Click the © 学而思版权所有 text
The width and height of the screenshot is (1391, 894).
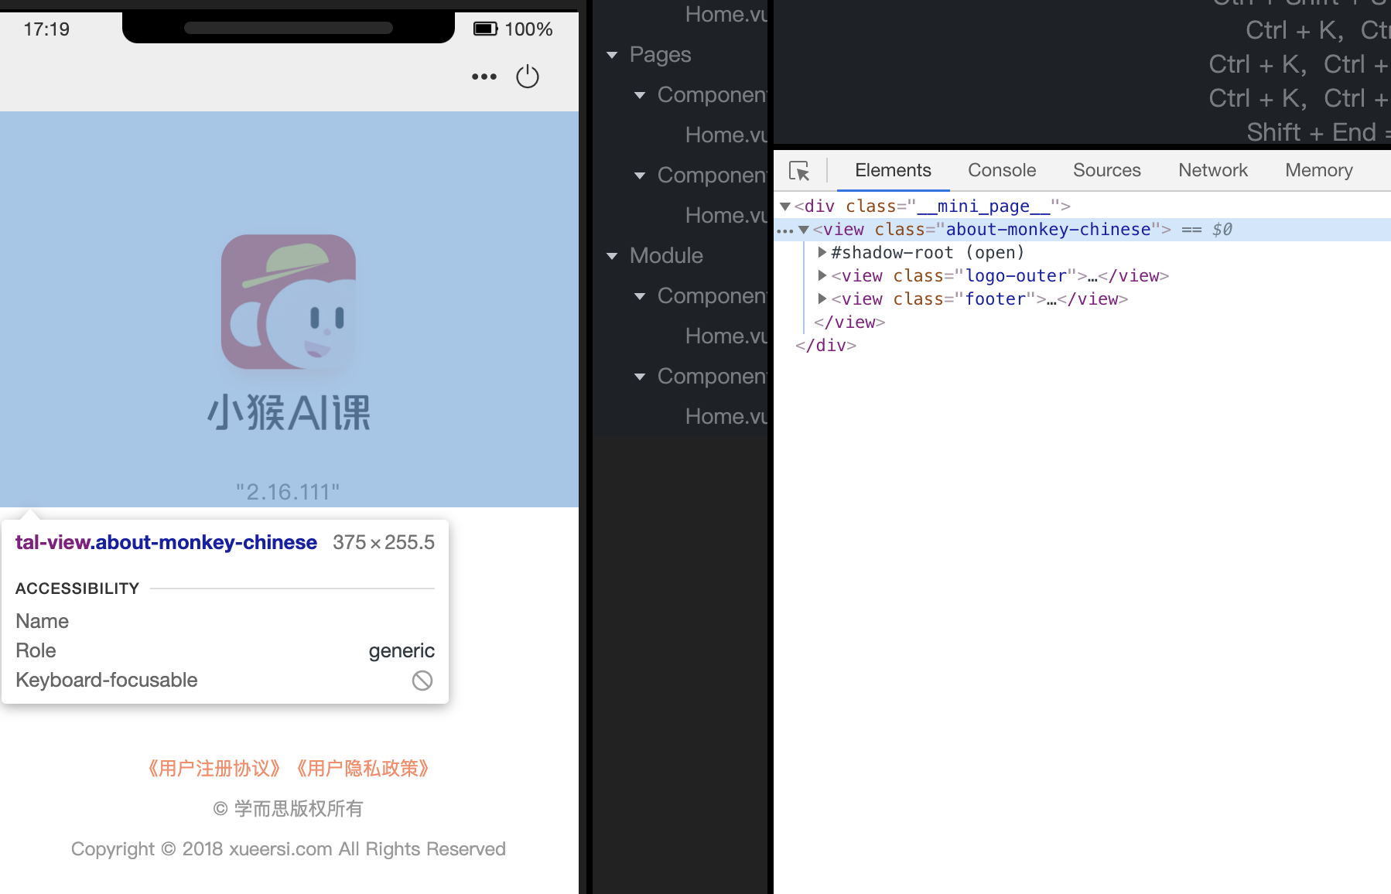(289, 809)
